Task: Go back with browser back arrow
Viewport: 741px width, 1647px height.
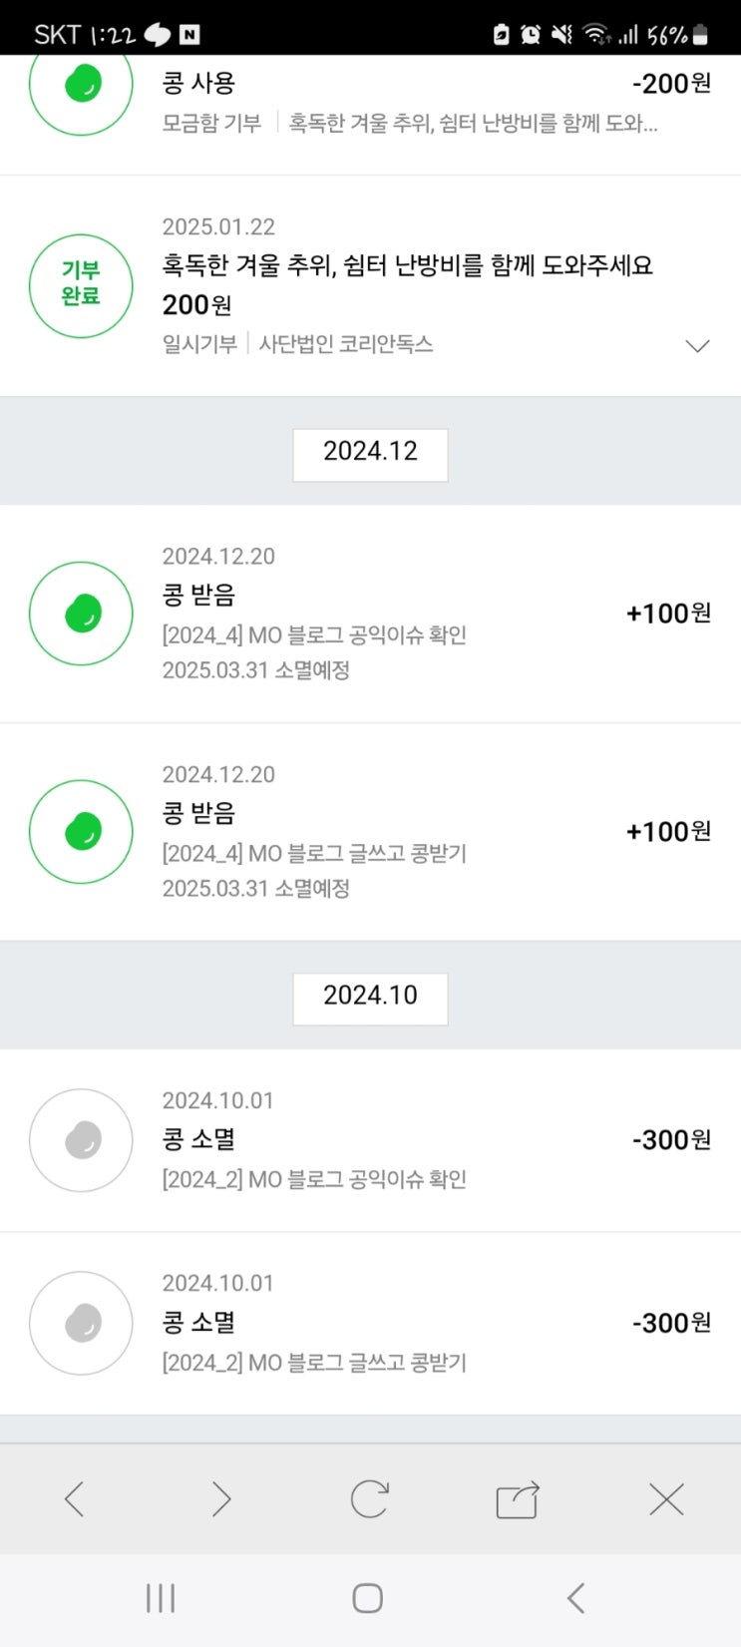Action: point(74,1498)
